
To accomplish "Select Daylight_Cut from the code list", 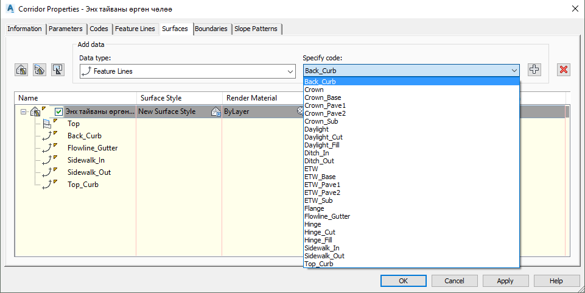I will (323, 137).
